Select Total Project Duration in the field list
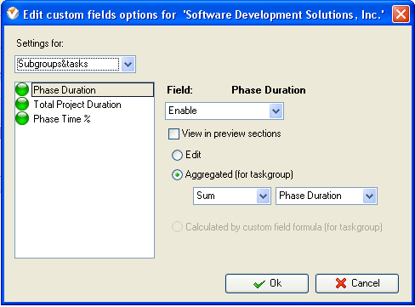 pyautogui.click(x=77, y=105)
